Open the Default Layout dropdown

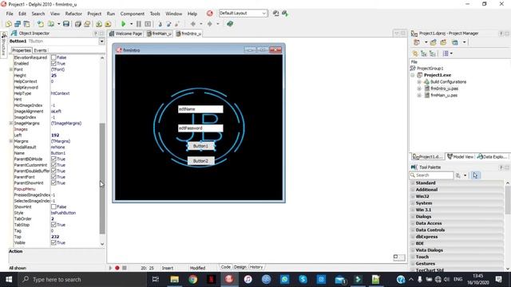coord(263,14)
